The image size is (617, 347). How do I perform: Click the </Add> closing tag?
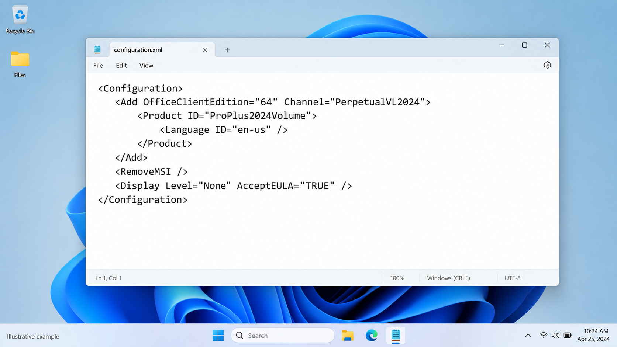pos(131,158)
